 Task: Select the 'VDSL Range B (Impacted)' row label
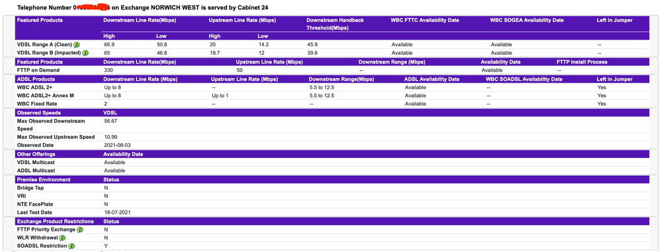(48, 53)
